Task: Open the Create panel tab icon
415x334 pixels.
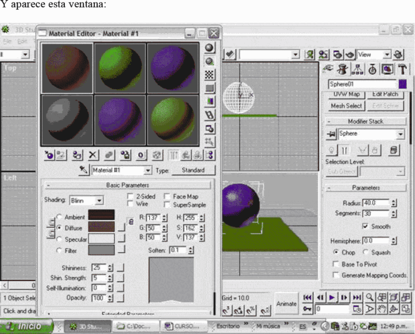Action: [328, 69]
